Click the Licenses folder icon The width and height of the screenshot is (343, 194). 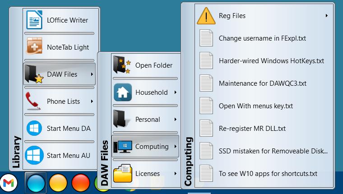coord(122,174)
